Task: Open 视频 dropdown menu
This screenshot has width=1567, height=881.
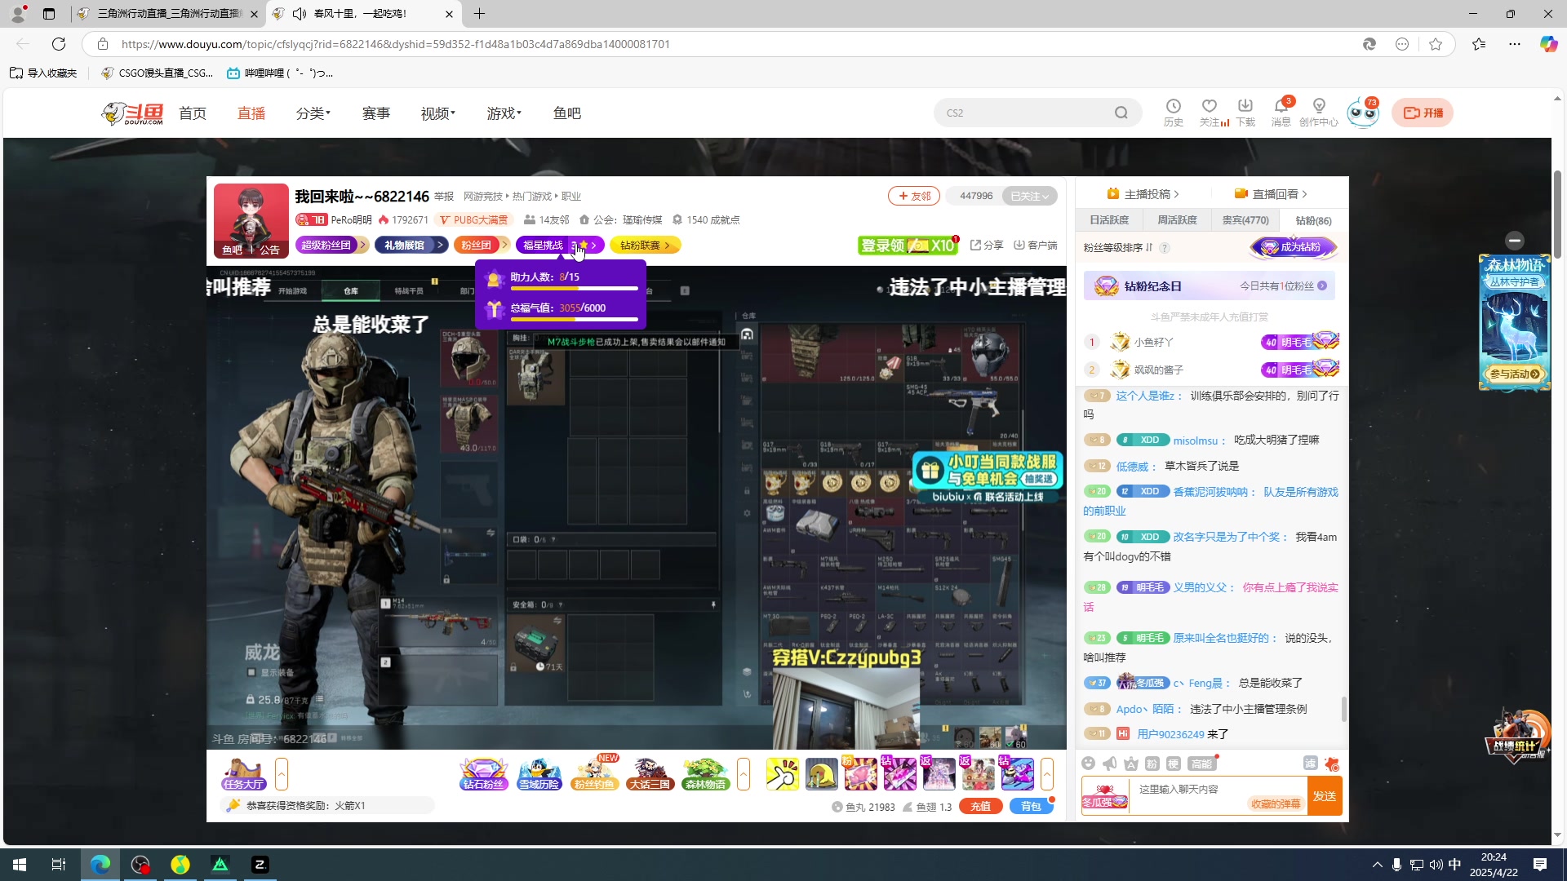Action: 438,113
